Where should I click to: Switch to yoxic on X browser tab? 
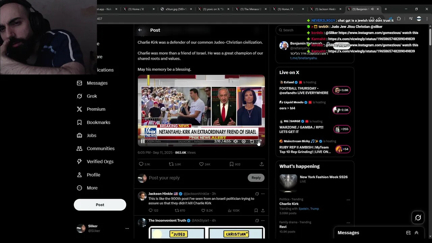(213, 9)
